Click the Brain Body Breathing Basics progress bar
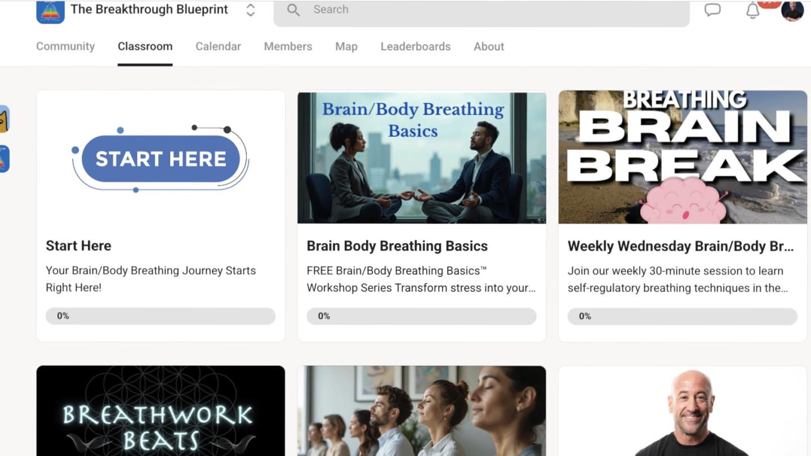The width and height of the screenshot is (811, 456). click(x=421, y=316)
